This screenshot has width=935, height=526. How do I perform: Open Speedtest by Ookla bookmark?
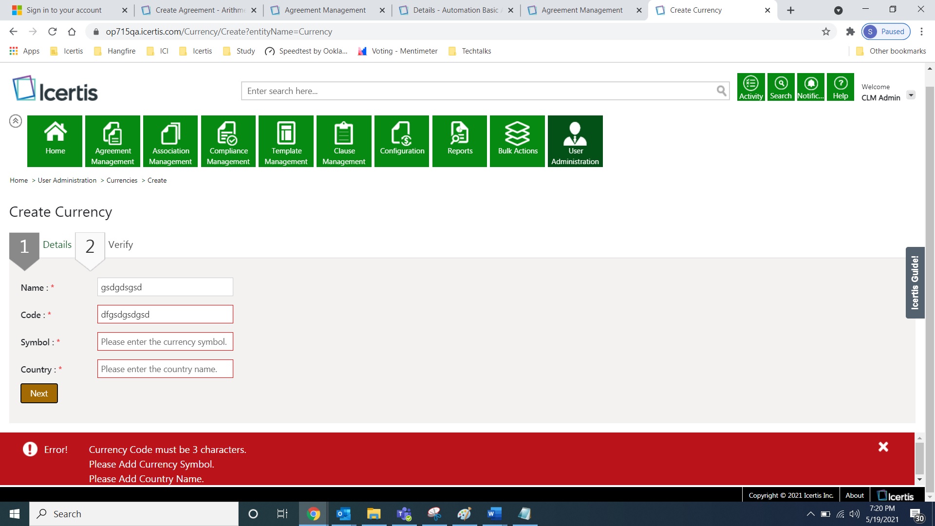click(306, 51)
